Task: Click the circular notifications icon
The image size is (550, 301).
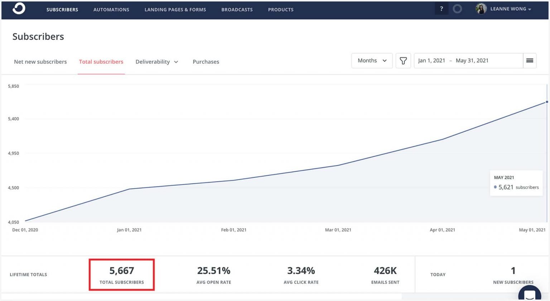Action: [x=457, y=8]
